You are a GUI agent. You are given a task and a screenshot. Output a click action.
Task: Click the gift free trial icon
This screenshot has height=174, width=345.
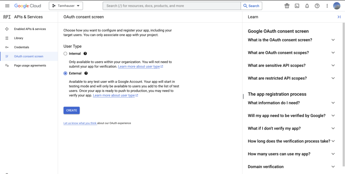[x=287, y=6]
